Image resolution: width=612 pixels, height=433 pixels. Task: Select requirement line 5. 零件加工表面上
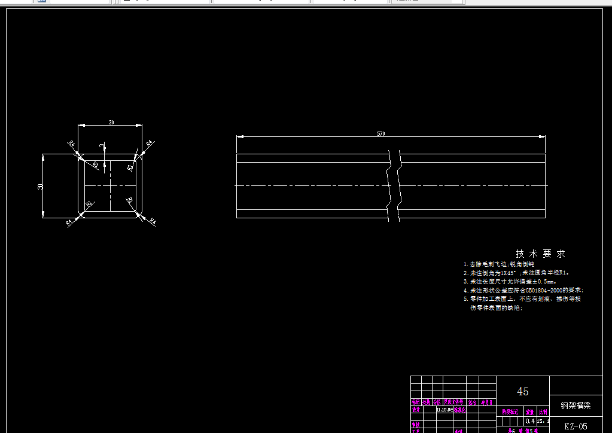coord(522,299)
